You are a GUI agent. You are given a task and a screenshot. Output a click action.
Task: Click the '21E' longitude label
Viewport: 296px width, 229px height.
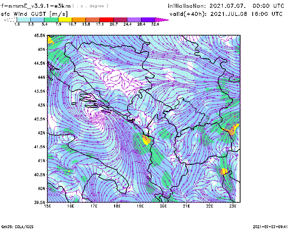[186, 206]
